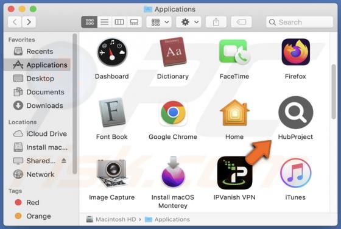Switch to column view
The height and width of the screenshot is (229, 341).
(119, 22)
